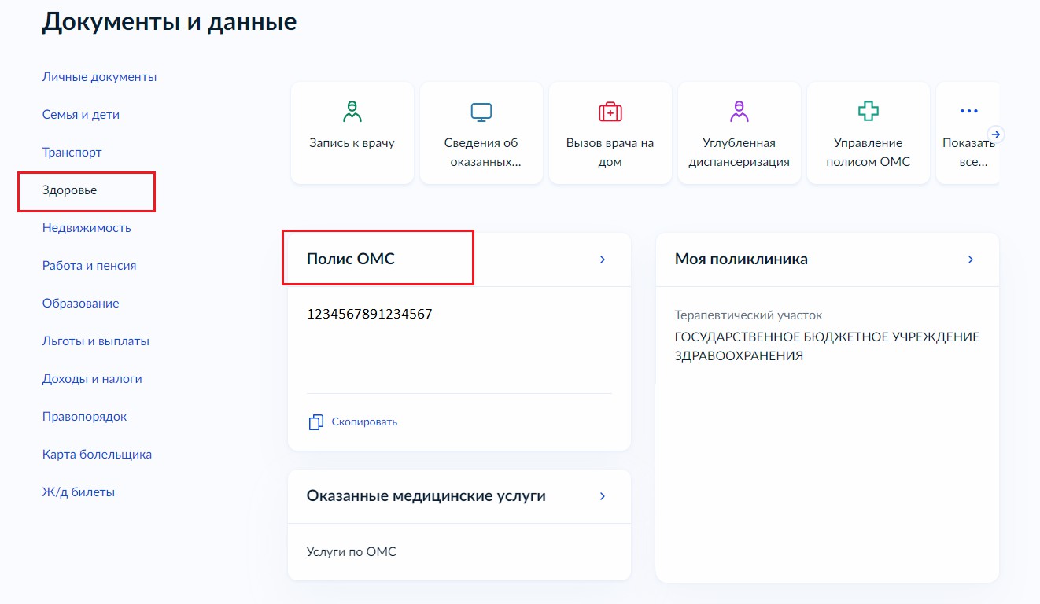Image resolution: width=1040 pixels, height=604 pixels.
Task: Click the doctor icon for Запись к врачу
Action: click(x=352, y=112)
